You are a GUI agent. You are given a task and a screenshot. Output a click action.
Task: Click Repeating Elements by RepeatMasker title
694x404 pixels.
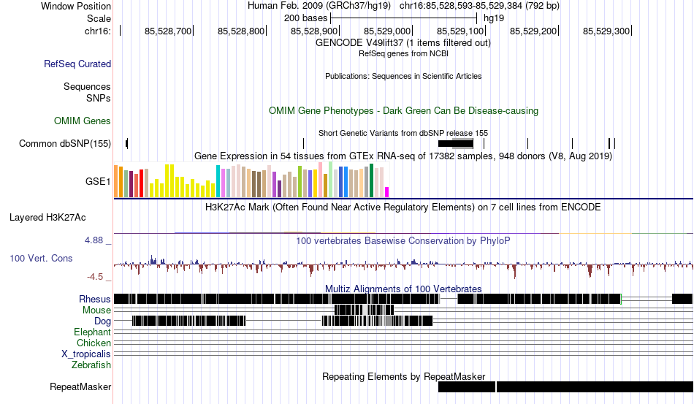(x=403, y=376)
